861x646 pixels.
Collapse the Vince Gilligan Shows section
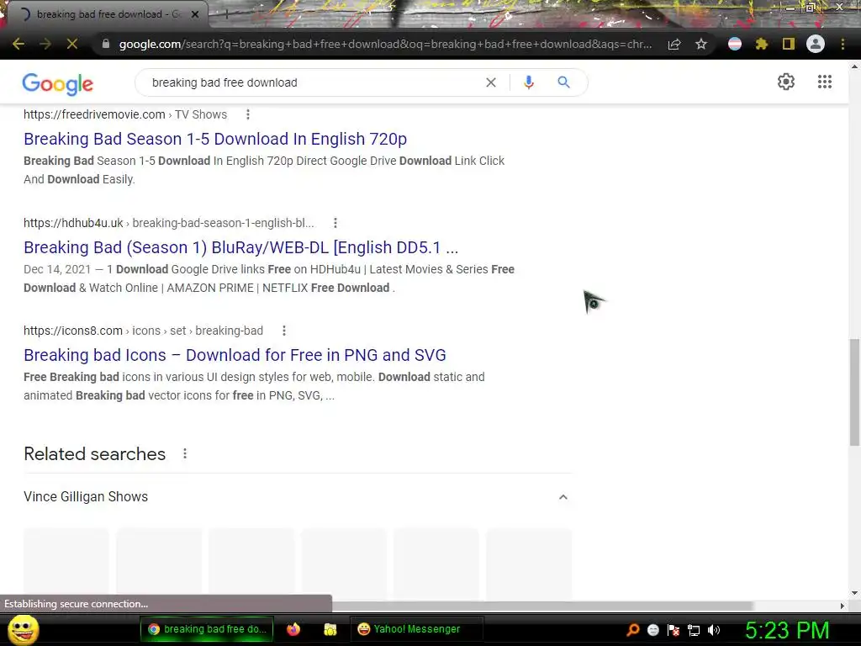[563, 496]
